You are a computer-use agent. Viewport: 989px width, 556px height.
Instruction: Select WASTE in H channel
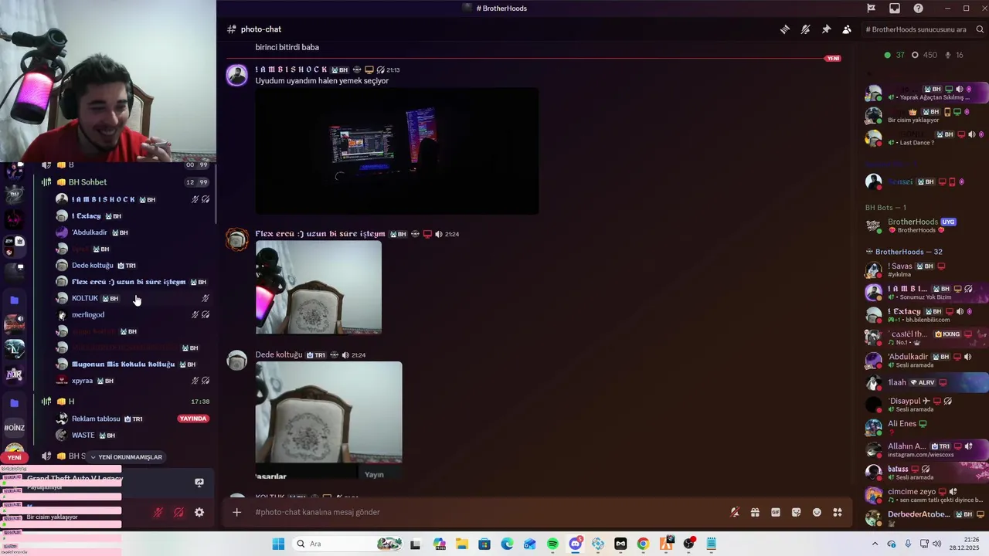133,435
